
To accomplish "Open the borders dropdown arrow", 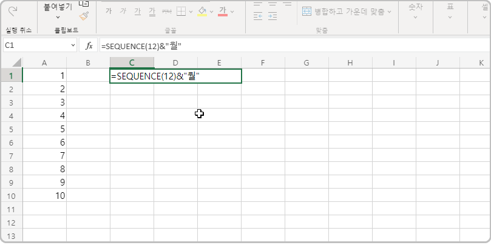I will click(191, 12).
